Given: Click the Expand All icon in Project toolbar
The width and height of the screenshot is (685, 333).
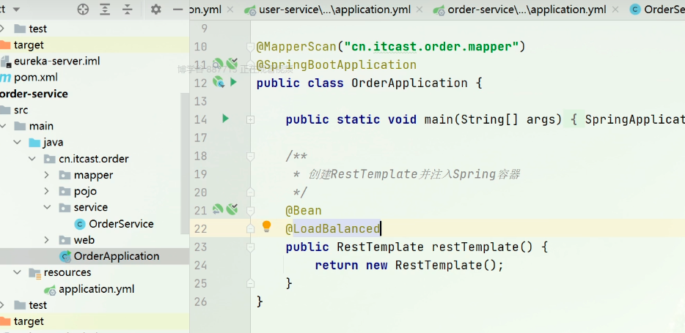Looking at the screenshot, I should tap(105, 10).
